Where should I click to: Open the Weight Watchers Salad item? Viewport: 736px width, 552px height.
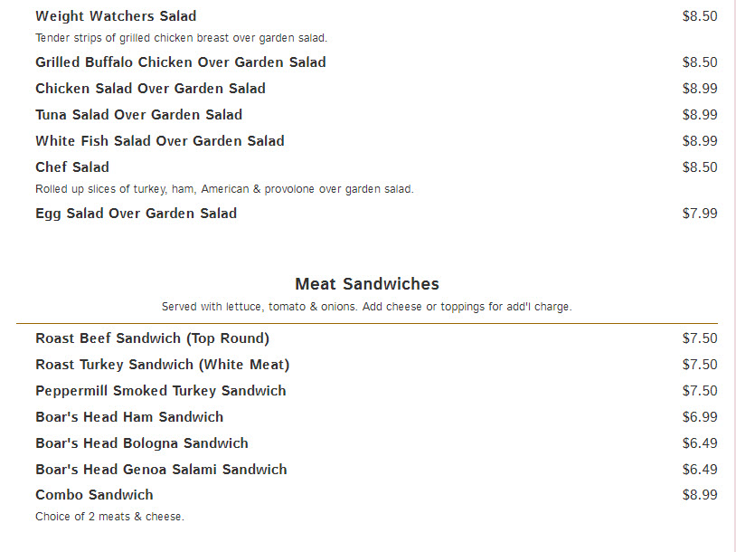tap(116, 16)
